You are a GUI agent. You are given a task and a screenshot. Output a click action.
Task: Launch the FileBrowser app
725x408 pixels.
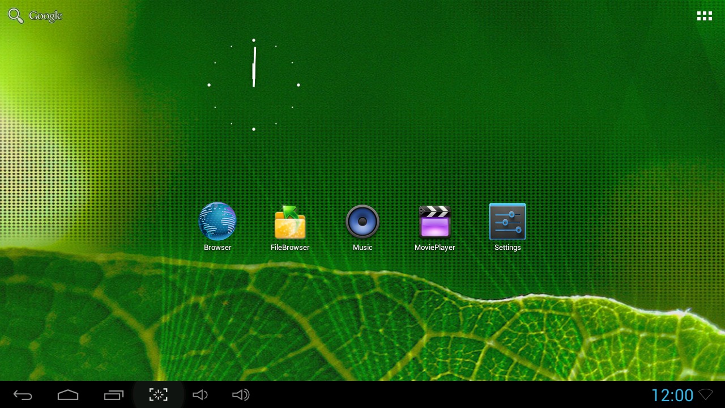[290, 227]
